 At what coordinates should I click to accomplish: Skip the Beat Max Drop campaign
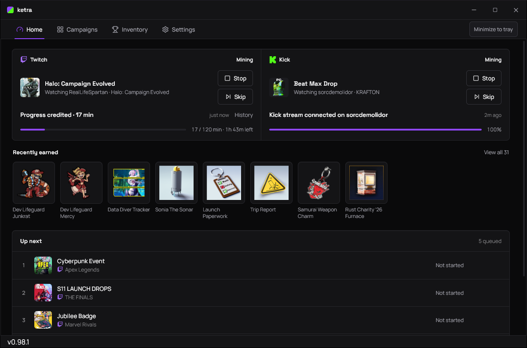click(x=483, y=97)
